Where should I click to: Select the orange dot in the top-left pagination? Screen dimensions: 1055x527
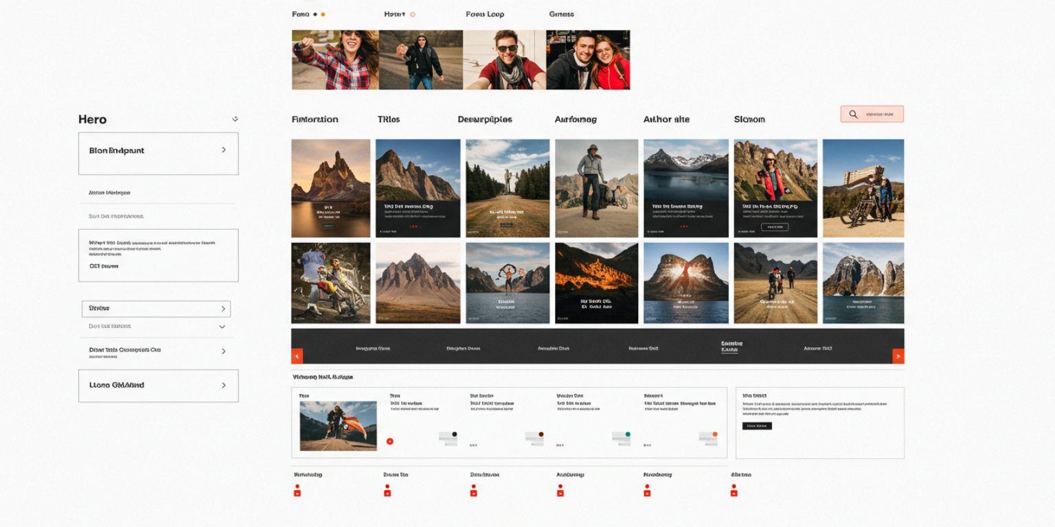click(323, 14)
